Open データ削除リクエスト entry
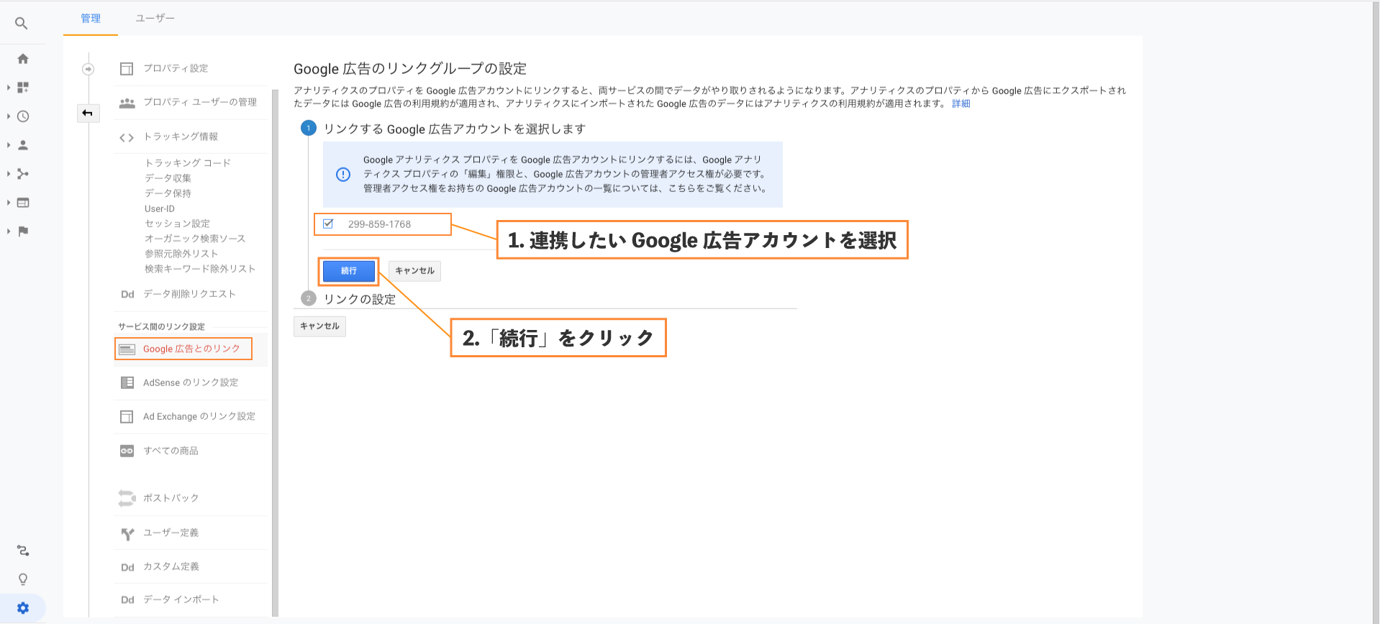The image size is (1380, 624). [189, 294]
